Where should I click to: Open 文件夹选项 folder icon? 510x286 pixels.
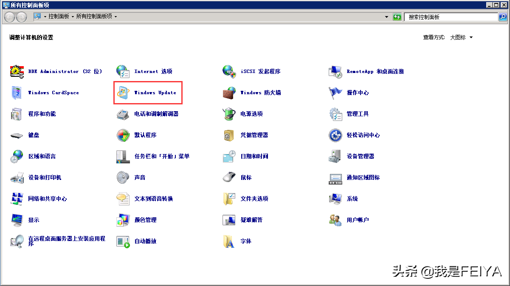(x=229, y=199)
